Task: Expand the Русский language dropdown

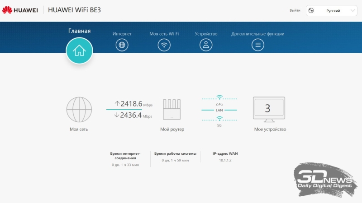Action: 332,10
